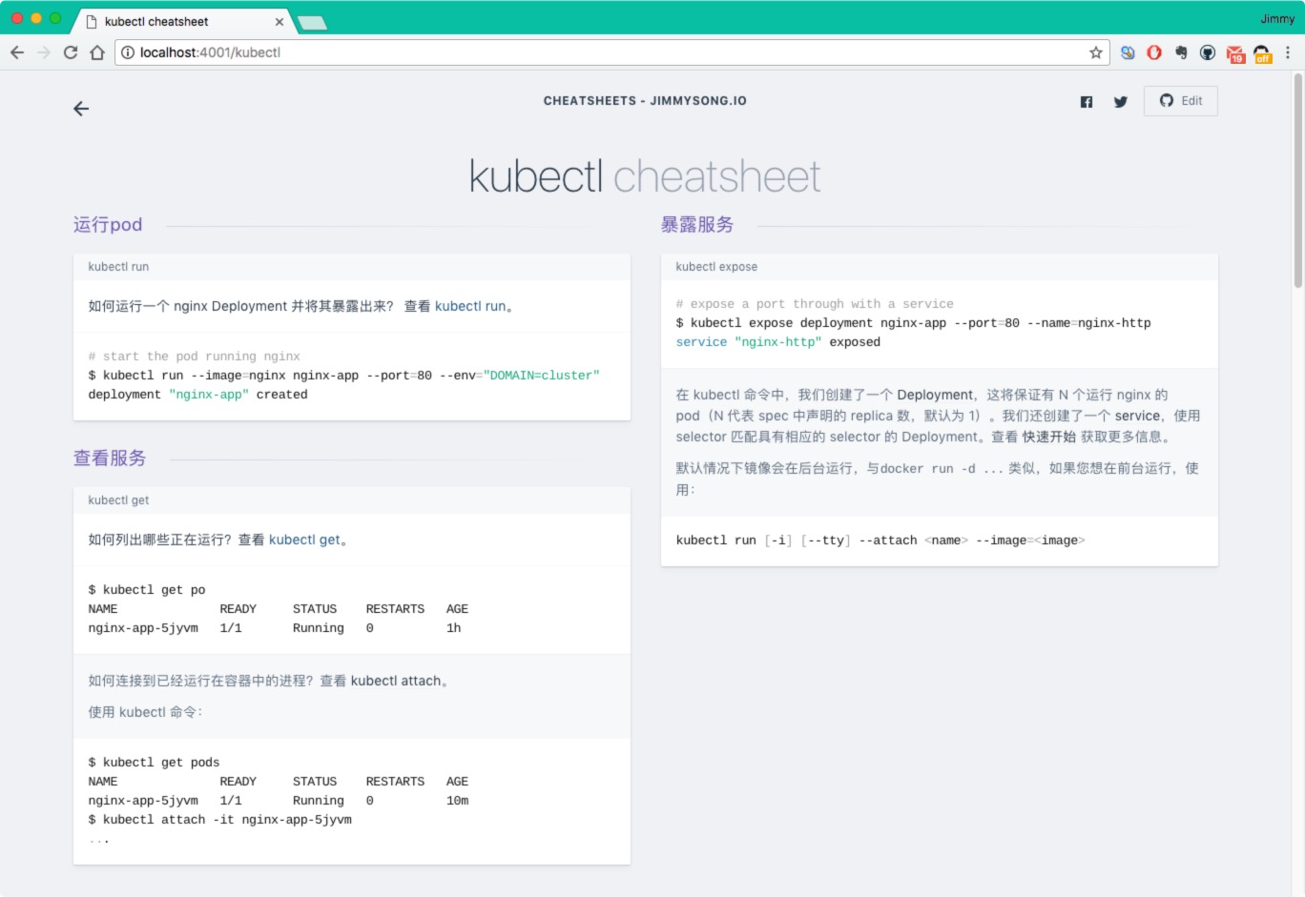Click the browser forward arrow

[x=44, y=52]
